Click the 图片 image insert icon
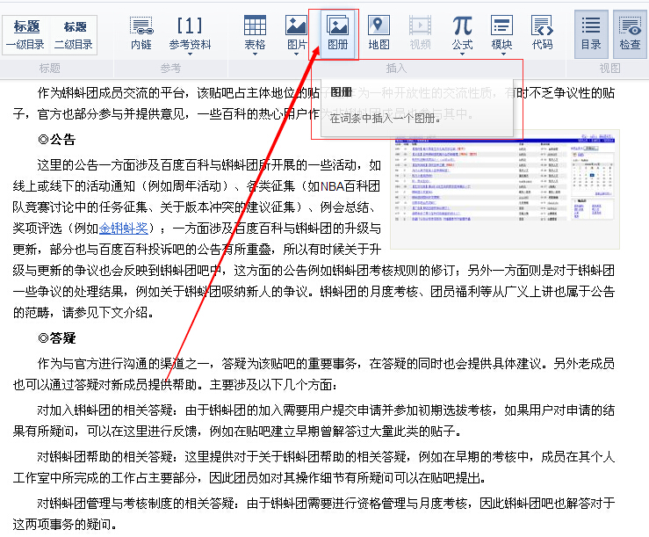 tap(297, 33)
